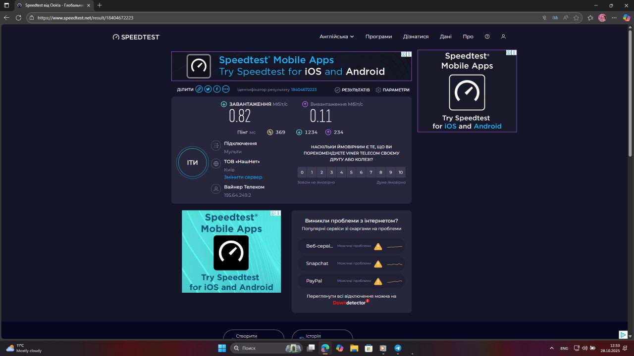The image size is (634, 356).
Task: Open the Downdetector link
Action: point(351,302)
